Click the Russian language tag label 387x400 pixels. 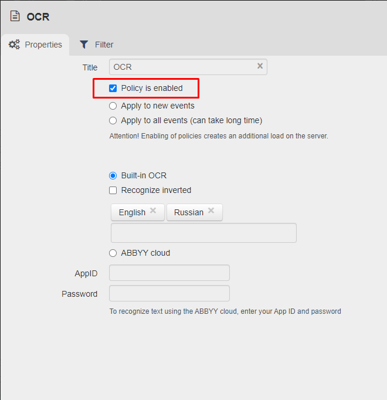click(188, 212)
